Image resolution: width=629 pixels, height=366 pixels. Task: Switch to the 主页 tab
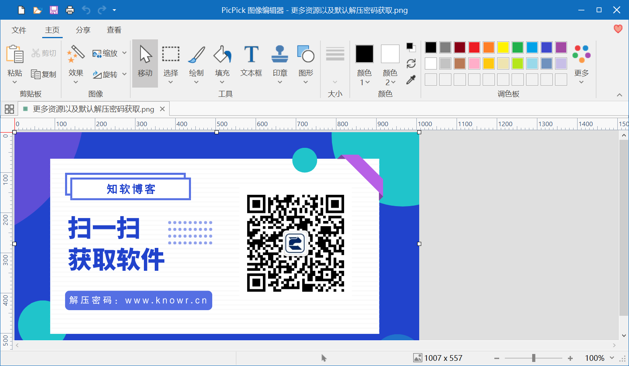[x=52, y=30]
